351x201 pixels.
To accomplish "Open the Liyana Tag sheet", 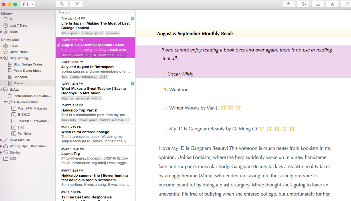I will 95,156.
